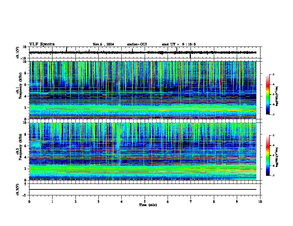The height and width of the screenshot is (226, 293).
Task: Click the -7 tick on ch.1 colorbar
Action: pyautogui.click(x=273, y=114)
